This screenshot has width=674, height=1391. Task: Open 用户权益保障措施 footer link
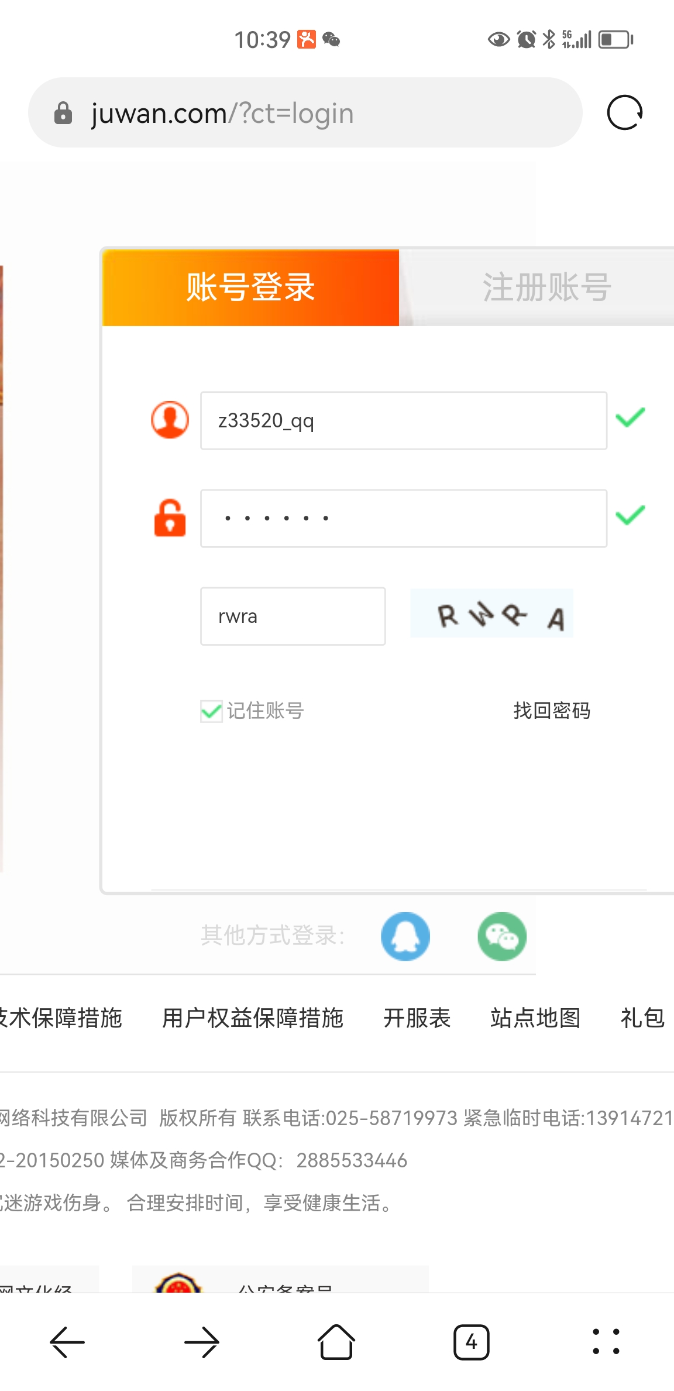pyautogui.click(x=253, y=1018)
